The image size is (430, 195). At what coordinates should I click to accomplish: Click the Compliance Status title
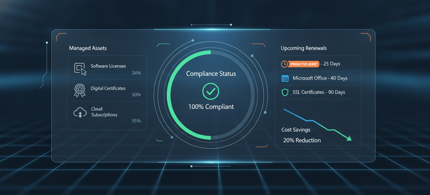click(x=211, y=74)
